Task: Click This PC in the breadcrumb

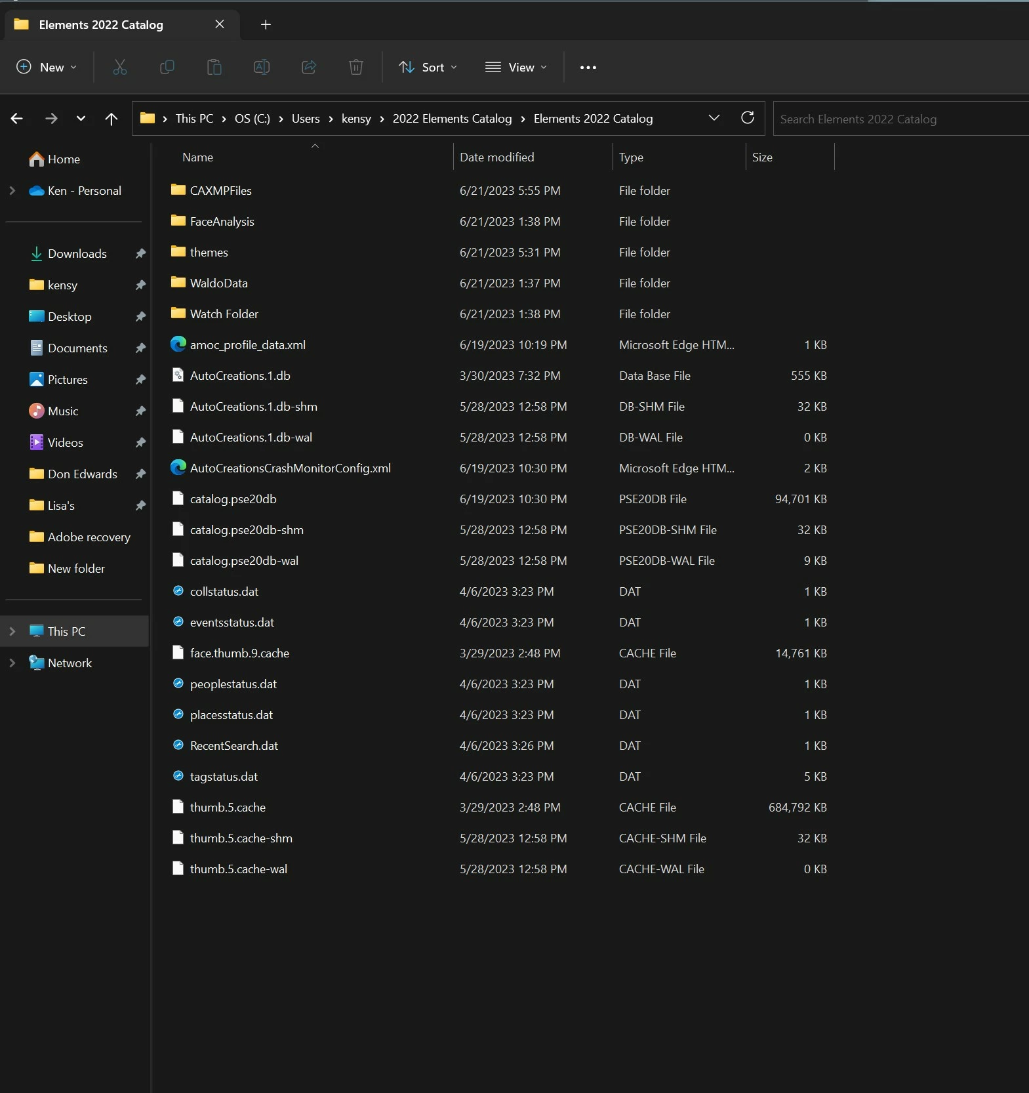Action: 194,119
